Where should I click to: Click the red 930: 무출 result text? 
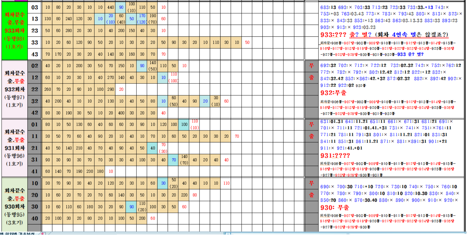pyautogui.click(x=335, y=208)
